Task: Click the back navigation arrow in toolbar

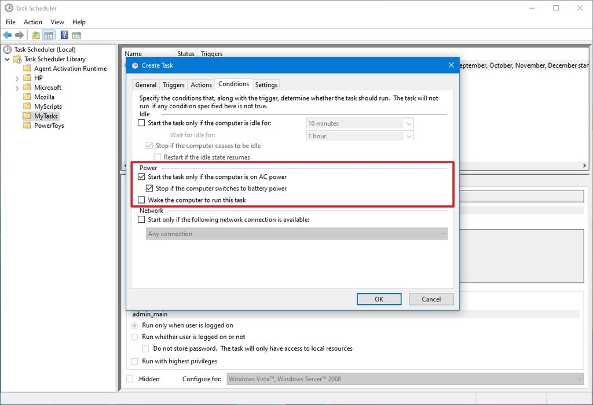Action: [8, 35]
